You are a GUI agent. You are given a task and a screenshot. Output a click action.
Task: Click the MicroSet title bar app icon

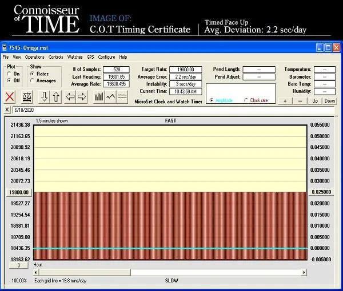(4, 47)
